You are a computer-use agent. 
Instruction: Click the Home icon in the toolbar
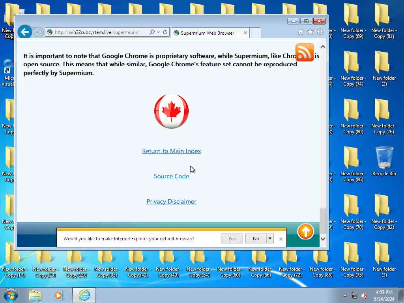(300, 32)
